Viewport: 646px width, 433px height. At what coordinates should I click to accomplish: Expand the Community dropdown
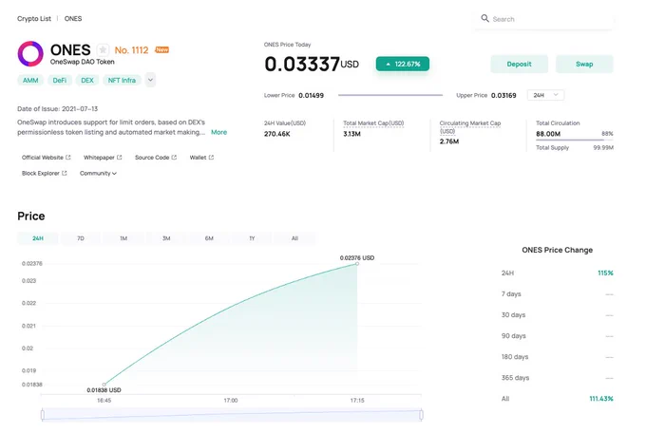tap(98, 174)
